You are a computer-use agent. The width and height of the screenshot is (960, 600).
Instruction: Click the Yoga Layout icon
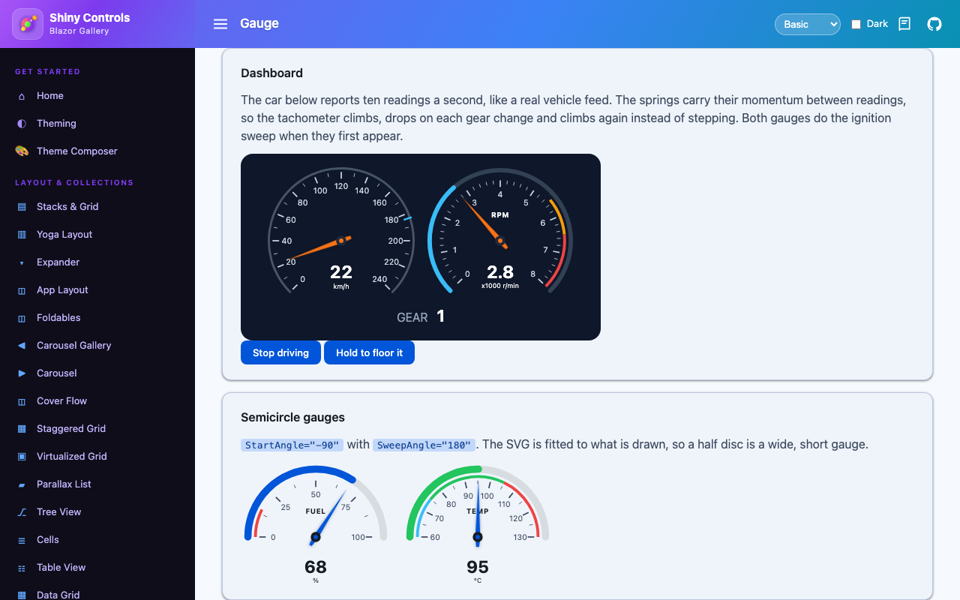pos(22,235)
